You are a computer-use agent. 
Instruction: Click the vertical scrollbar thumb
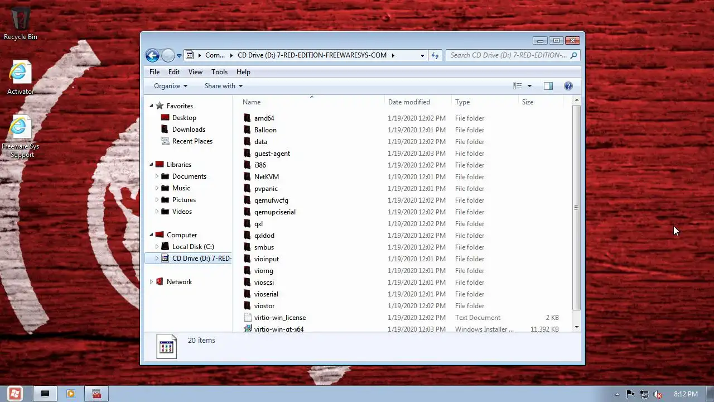tap(576, 208)
